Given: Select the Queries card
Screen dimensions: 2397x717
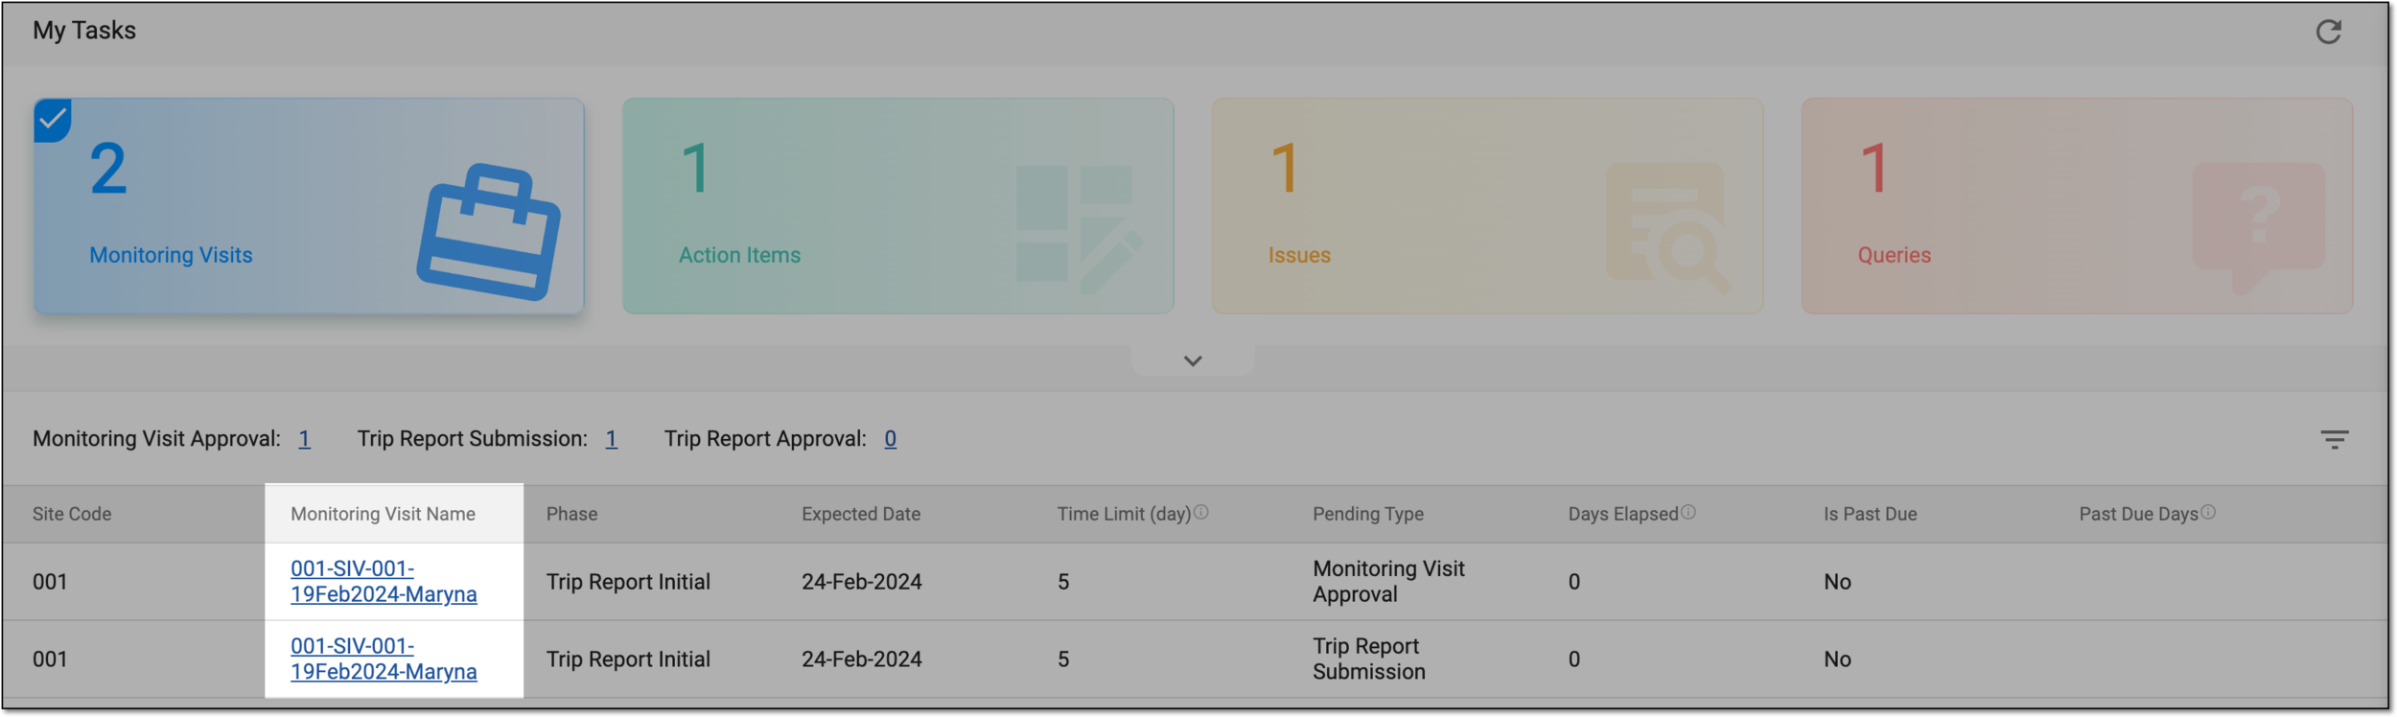Looking at the screenshot, I should coord(2077,206).
